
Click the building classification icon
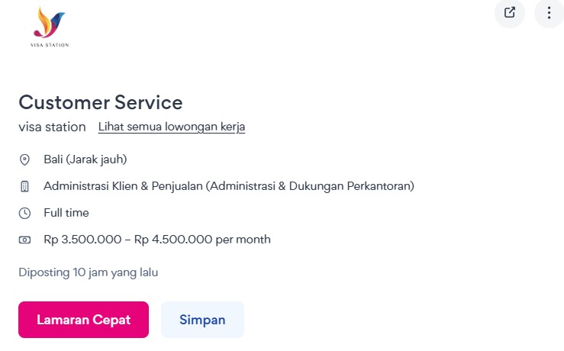tap(25, 186)
